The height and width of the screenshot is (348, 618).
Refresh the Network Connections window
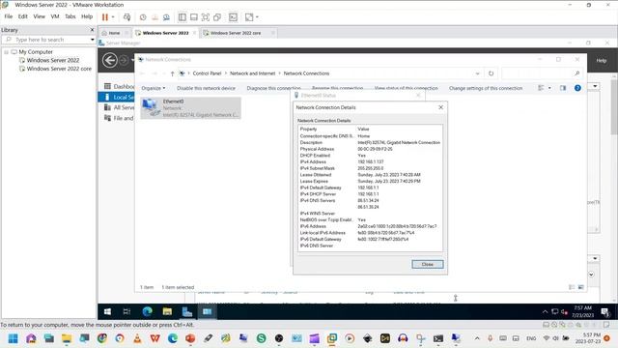491,73
